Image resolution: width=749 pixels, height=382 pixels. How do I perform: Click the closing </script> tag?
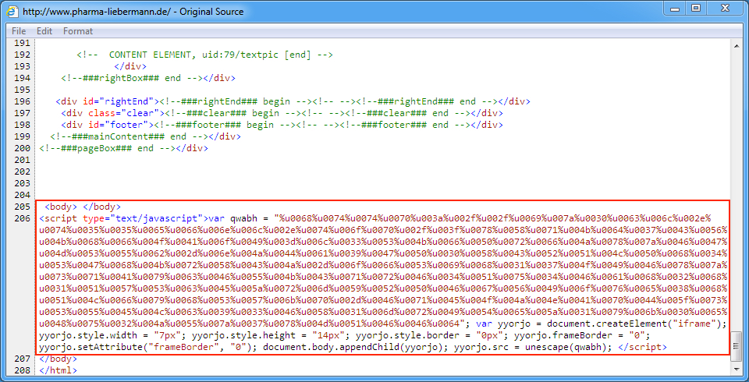coord(642,347)
